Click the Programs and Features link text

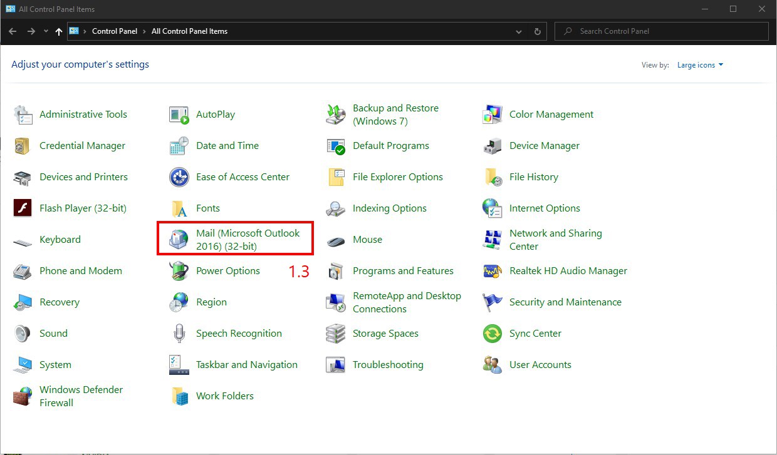click(403, 271)
